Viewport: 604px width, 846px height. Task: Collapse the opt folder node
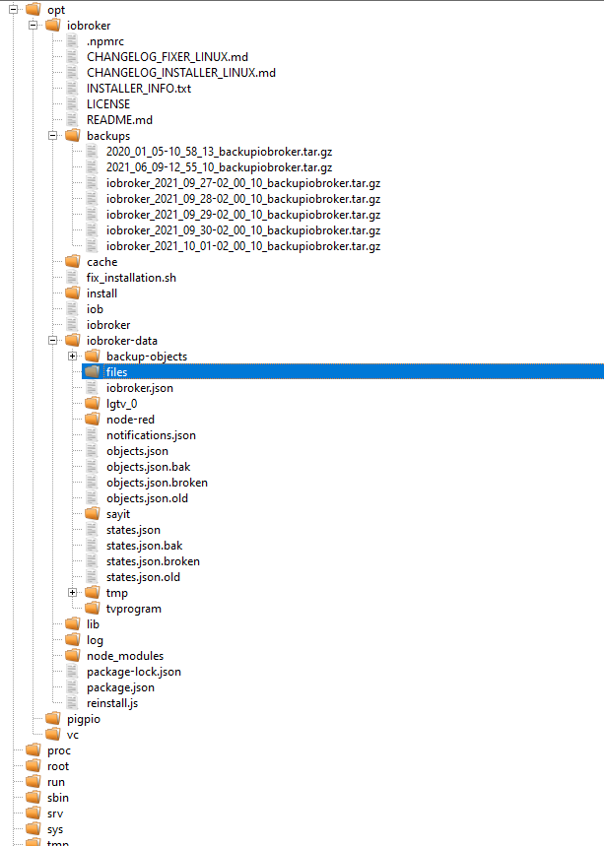14,9
